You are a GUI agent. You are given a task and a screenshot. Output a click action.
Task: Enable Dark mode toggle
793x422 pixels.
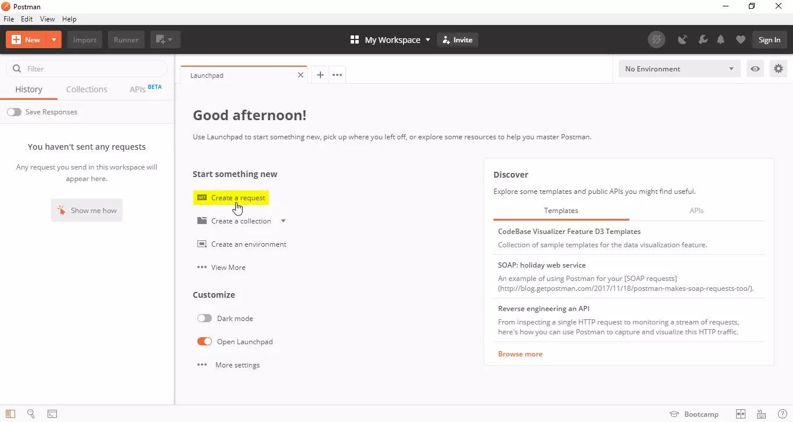click(x=204, y=318)
